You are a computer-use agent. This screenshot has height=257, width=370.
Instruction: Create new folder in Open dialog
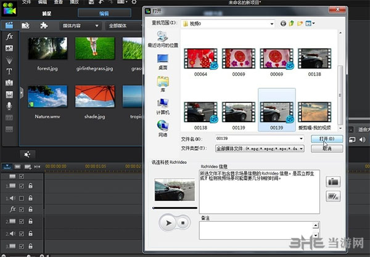click(x=300, y=23)
